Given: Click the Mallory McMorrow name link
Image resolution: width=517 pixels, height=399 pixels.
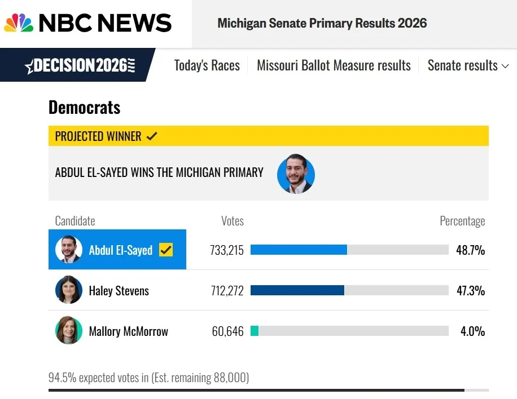Looking at the screenshot, I should 129,331.
